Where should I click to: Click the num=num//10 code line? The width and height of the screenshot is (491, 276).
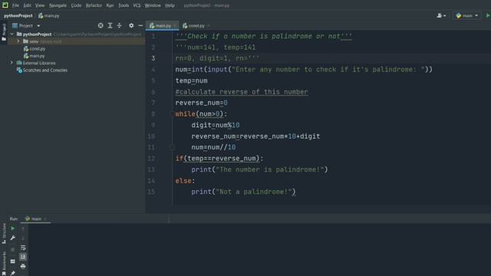point(213,147)
